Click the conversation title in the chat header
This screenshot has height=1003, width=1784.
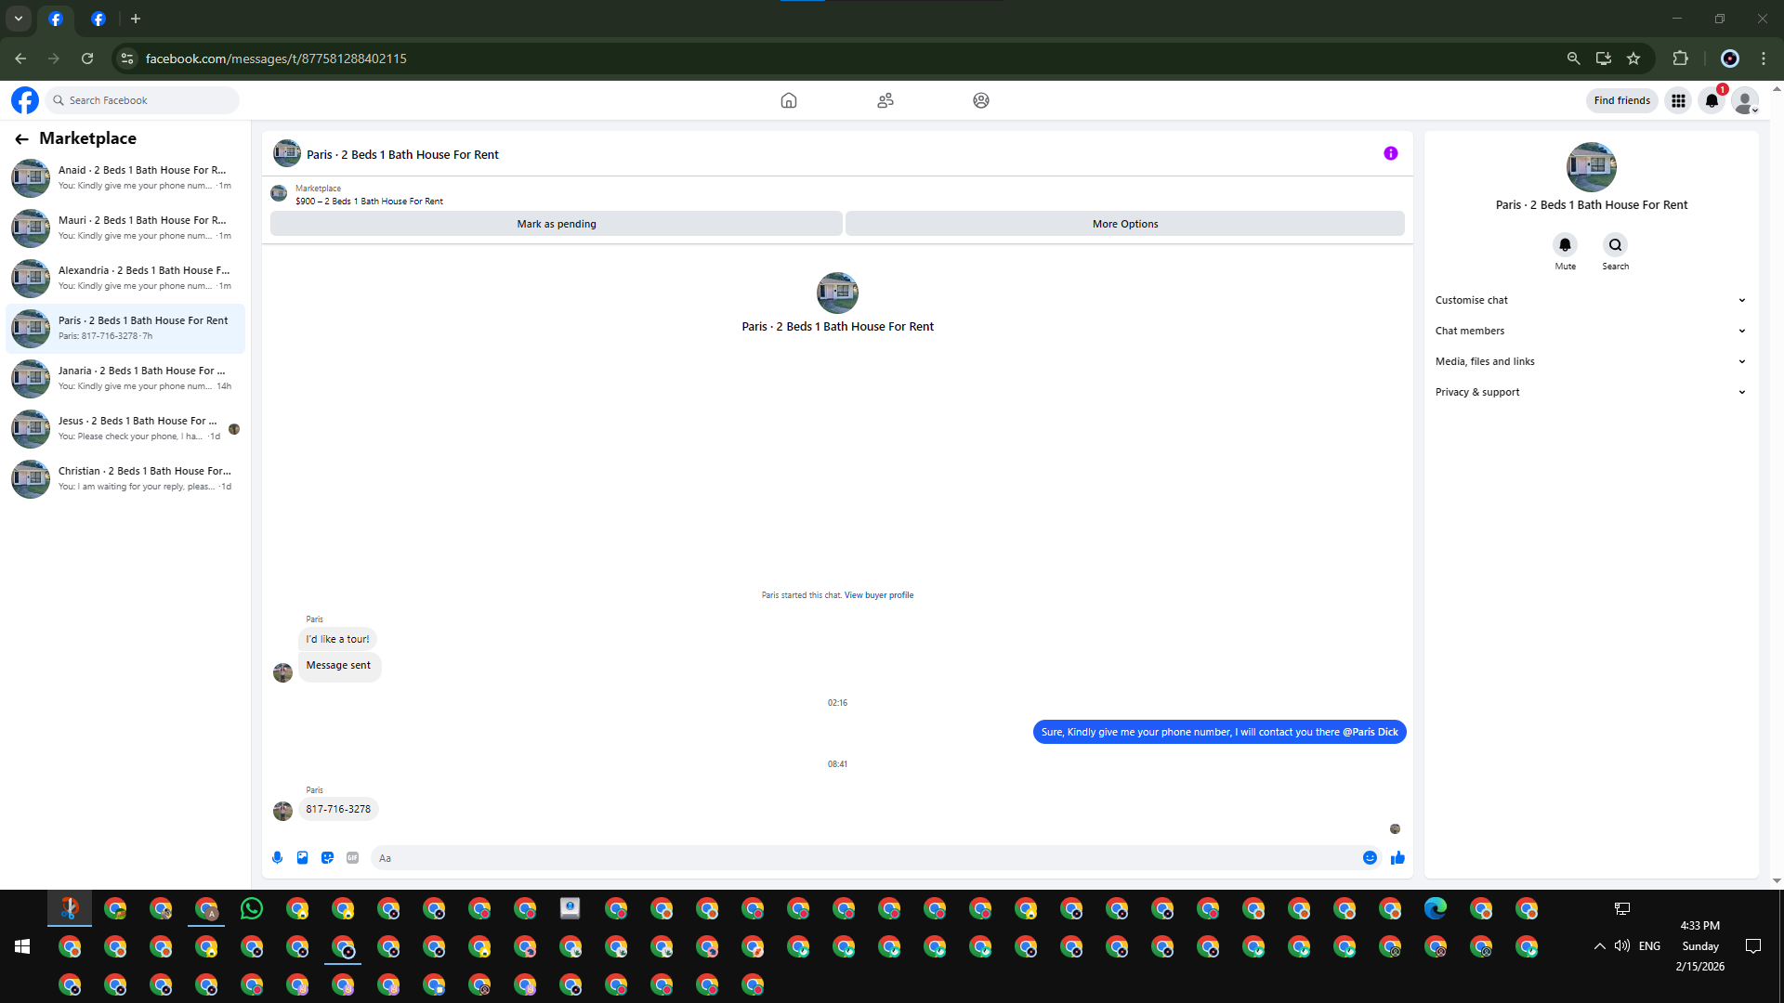coord(402,155)
